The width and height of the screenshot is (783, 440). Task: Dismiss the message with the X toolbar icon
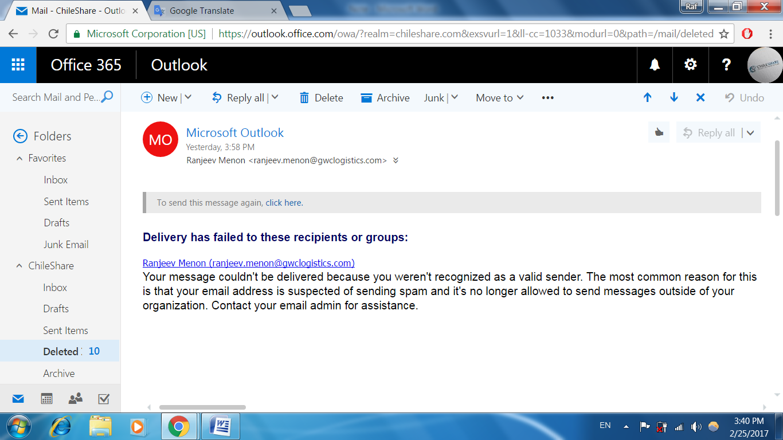700,97
